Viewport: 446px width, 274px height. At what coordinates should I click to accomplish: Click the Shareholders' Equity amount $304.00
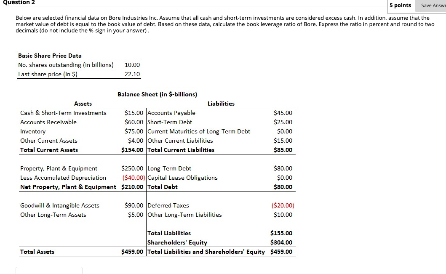point(282,242)
